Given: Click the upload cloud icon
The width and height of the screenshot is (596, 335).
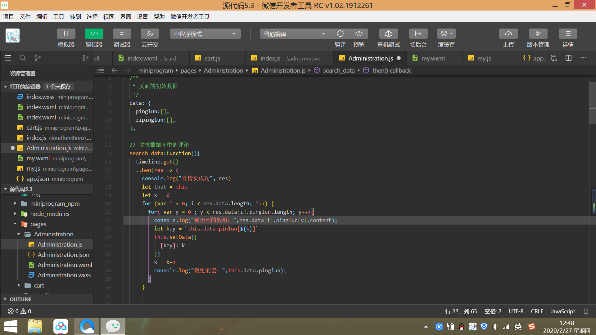Looking at the screenshot, I should (508, 34).
